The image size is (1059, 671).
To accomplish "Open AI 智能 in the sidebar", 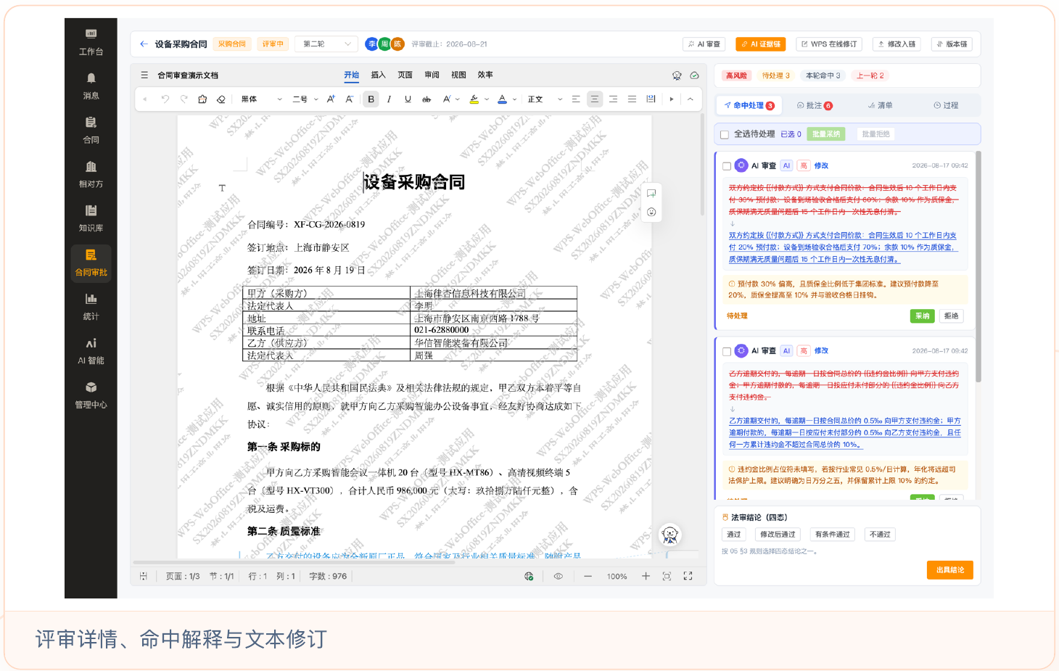I will click(x=91, y=351).
